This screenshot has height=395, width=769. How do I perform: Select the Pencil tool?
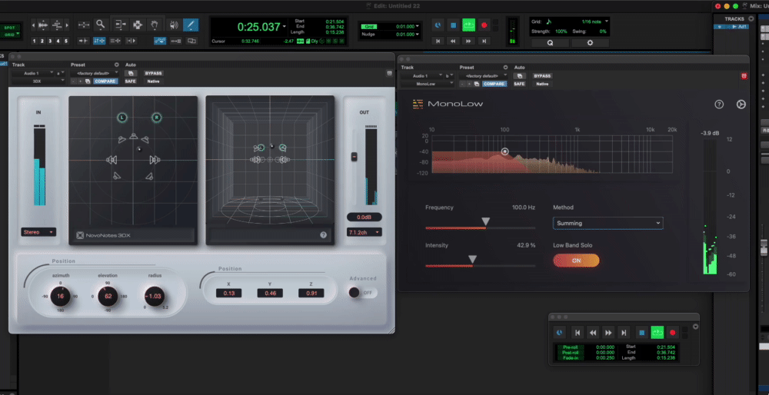190,25
